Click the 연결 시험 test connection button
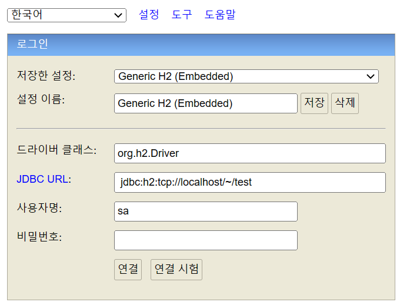The width and height of the screenshot is (400, 302). (x=176, y=270)
